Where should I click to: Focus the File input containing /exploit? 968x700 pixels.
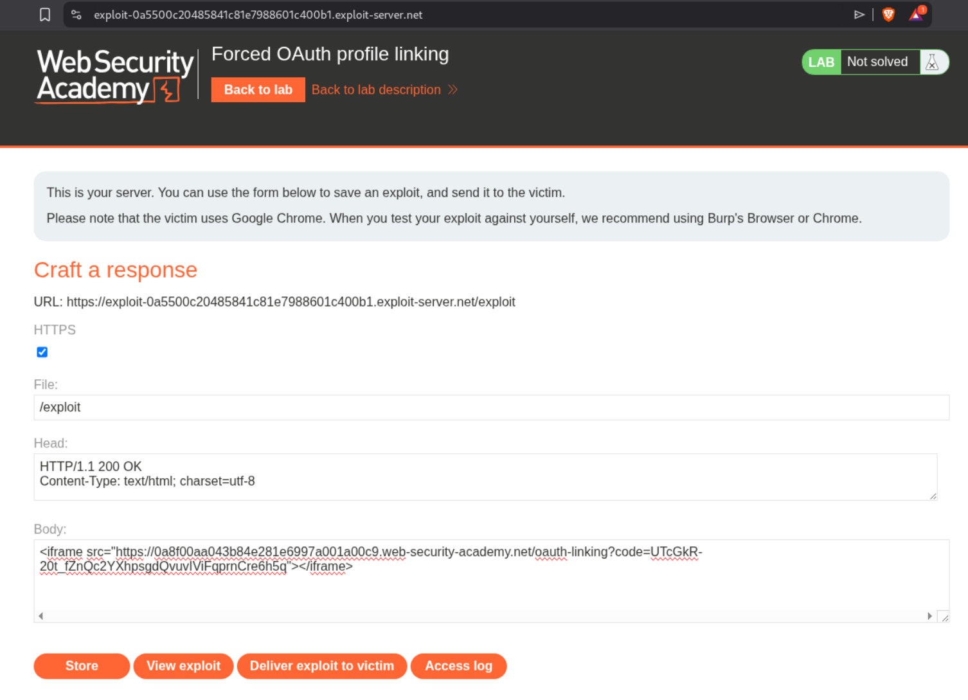(x=491, y=408)
